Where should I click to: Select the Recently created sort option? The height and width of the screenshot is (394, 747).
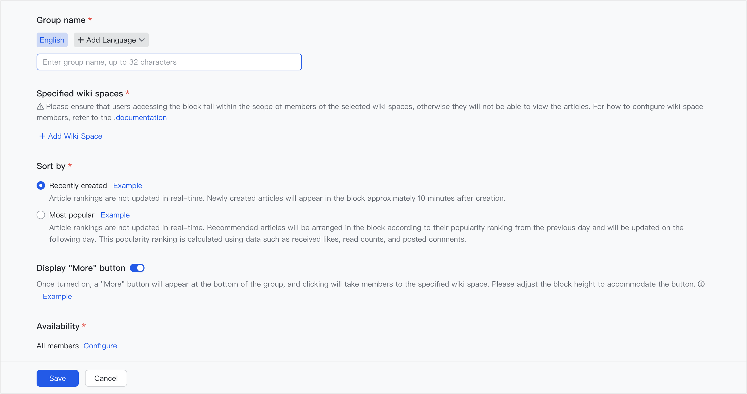(41, 185)
